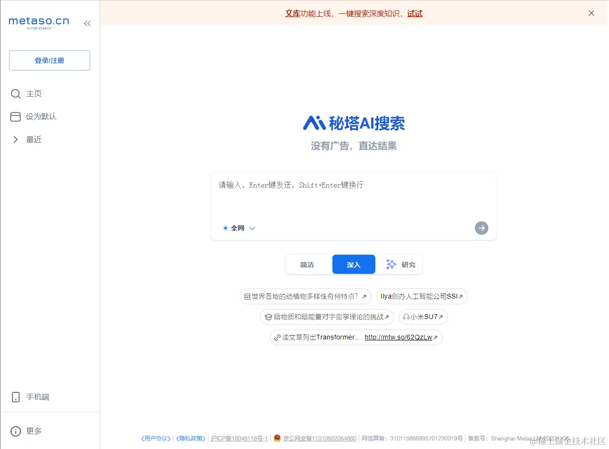Select 设为默认 in the sidebar
Screen dimensions: 609x449
coord(41,117)
